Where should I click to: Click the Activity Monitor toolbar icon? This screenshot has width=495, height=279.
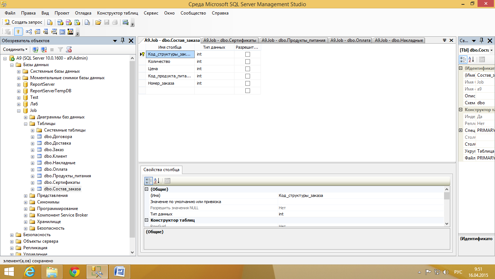point(126,22)
